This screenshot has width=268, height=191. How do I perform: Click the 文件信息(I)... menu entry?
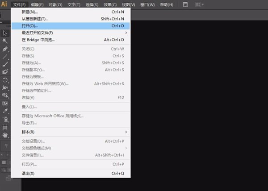point(71,155)
